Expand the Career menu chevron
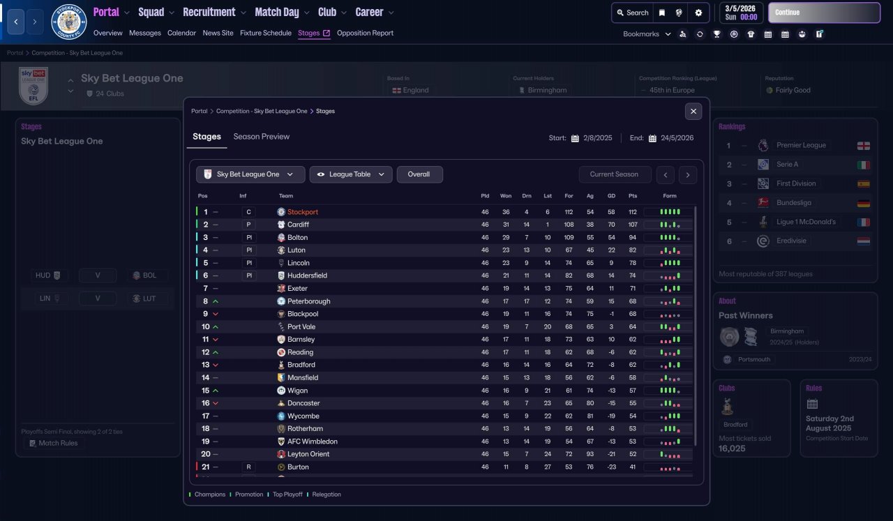The width and height of the screenshot is (893, 521). coord(391,13)
